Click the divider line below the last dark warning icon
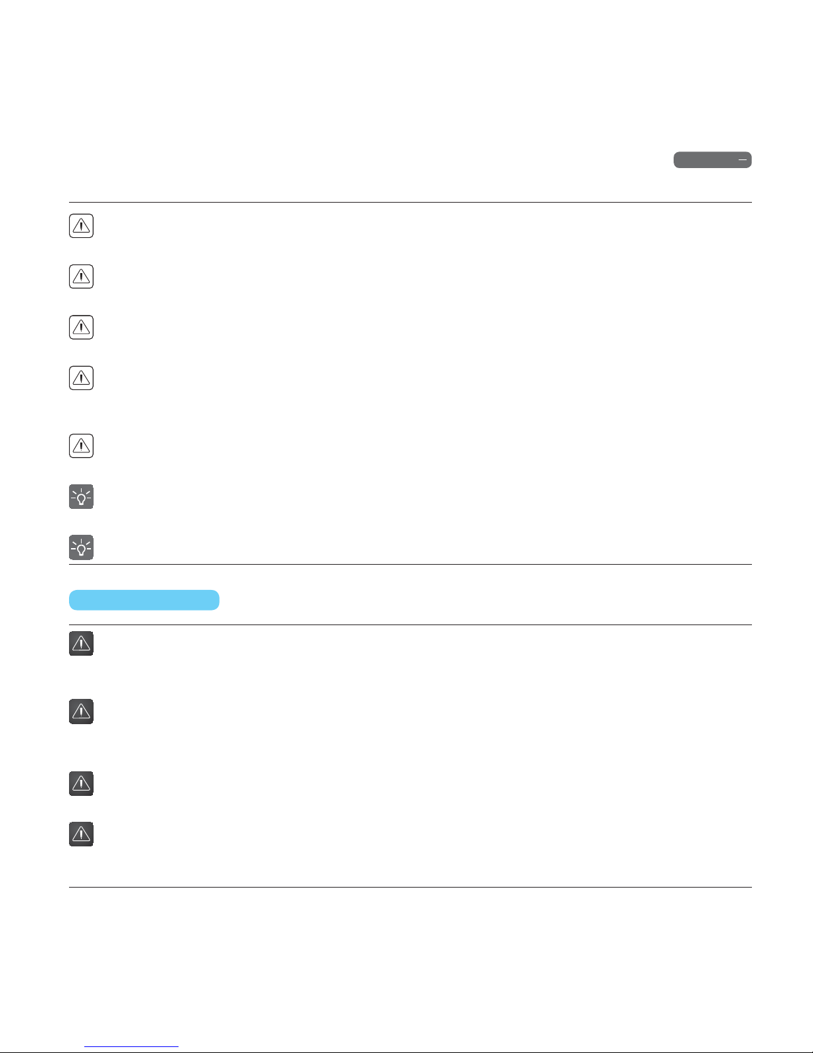 (410, 887)
